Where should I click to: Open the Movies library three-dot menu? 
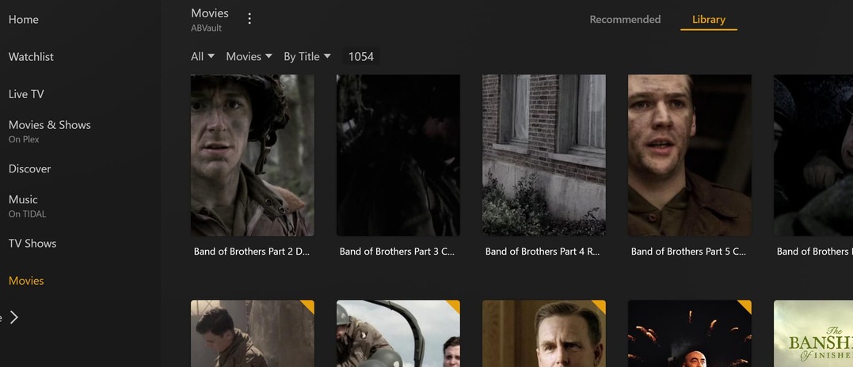tap(249, 19)
